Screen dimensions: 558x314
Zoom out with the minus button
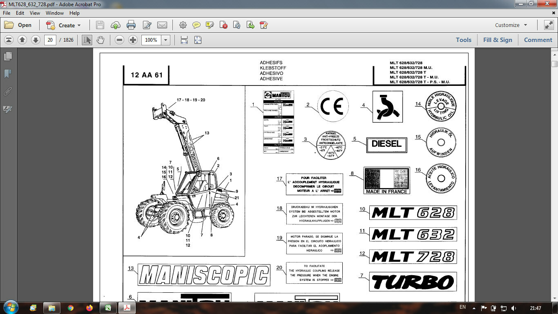pyautogui.click(x=119, y=40)
